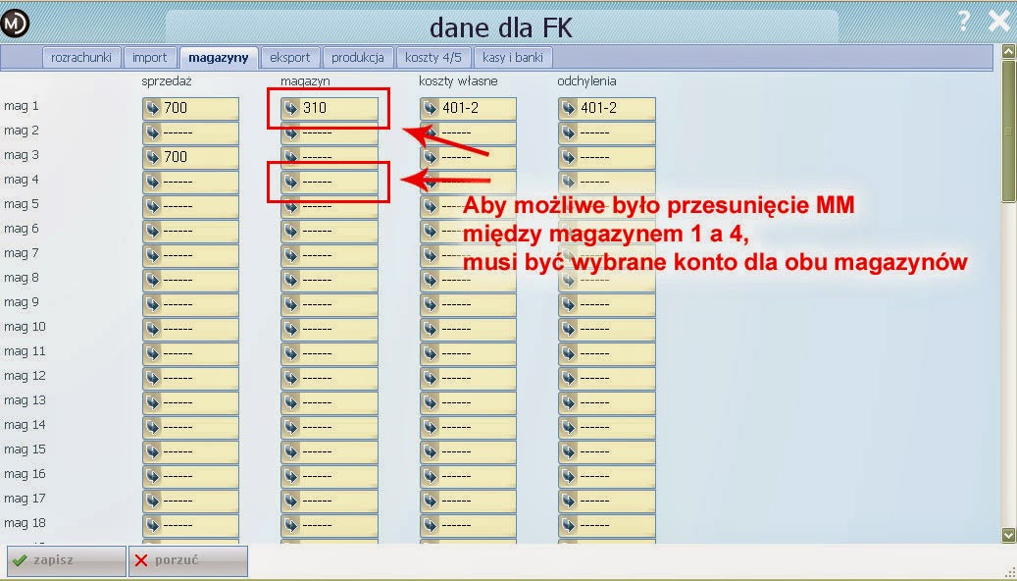
Task: Select the empty mag 14 koszty własne field
Action: (x=468, y=427)
